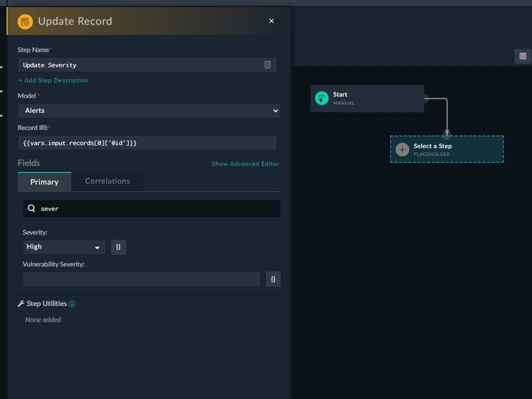Click the Step Utilities info icon
This screenshot has height=399, width=532.
click(72, 304)
